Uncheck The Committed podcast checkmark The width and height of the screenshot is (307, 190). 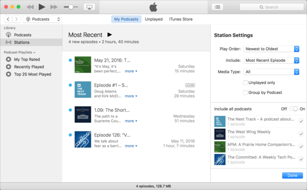[301, 159]
